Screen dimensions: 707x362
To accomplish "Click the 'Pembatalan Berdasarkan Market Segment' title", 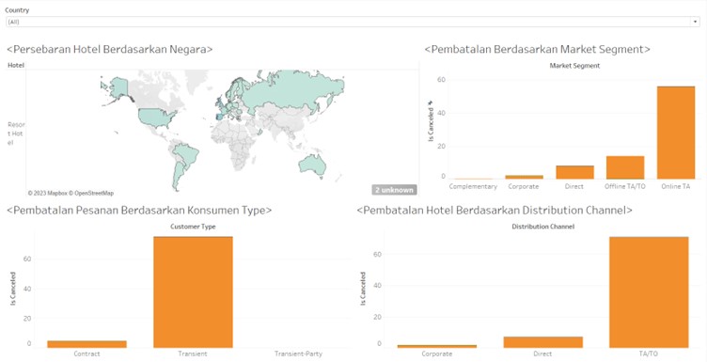I will click(538, 49).
